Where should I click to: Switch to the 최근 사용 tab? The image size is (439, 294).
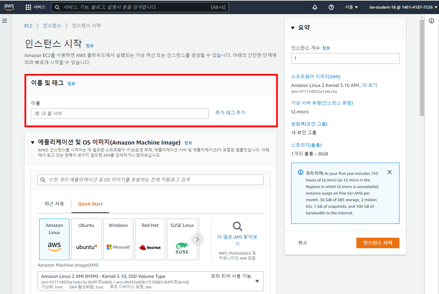coord(54,203)
